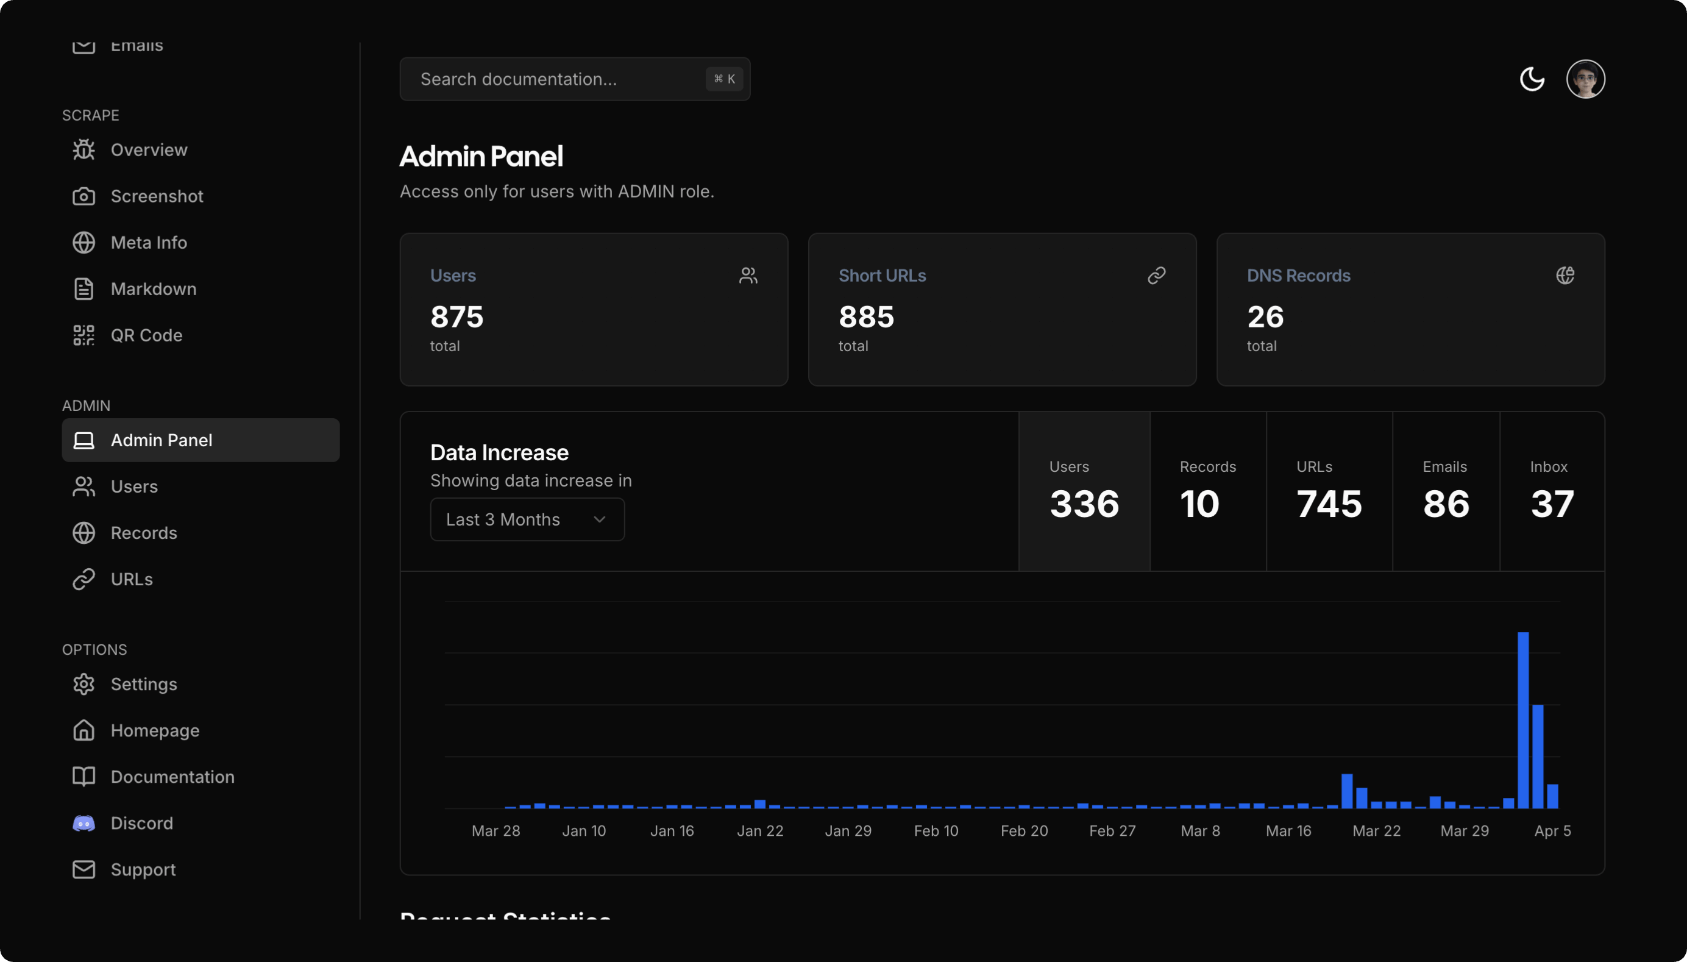Open the Overview bug icon item
1687x962 pixels.
tap(84, 150)
